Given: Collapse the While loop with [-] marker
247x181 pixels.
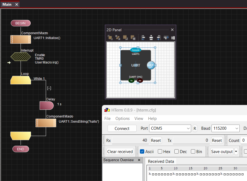Looking at the screenshot, I should [x=49, y=88].
